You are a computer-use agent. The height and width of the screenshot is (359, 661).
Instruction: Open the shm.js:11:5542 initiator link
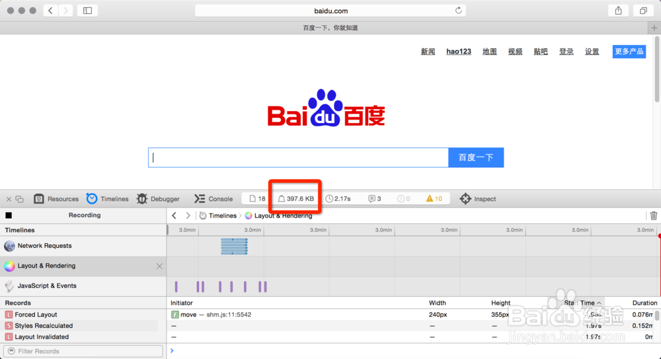229,315
